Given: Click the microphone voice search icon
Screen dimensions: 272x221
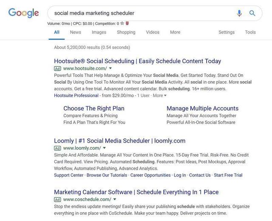Looking at the screenshot, I should 239,13.
